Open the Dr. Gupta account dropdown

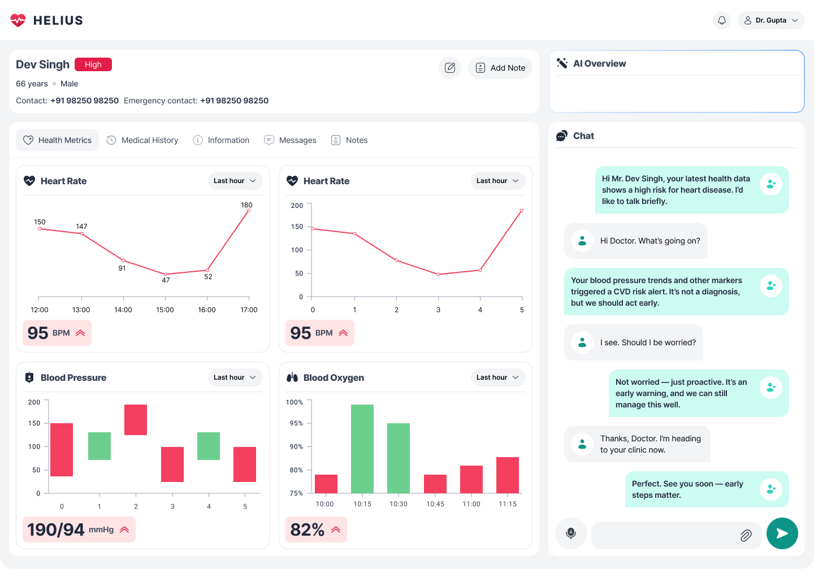771,20
